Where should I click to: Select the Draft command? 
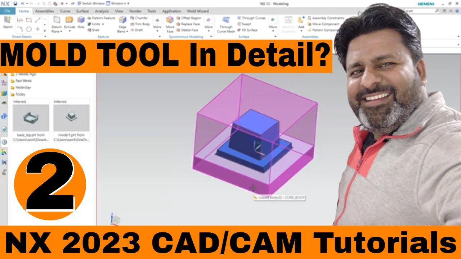point(136,30)
